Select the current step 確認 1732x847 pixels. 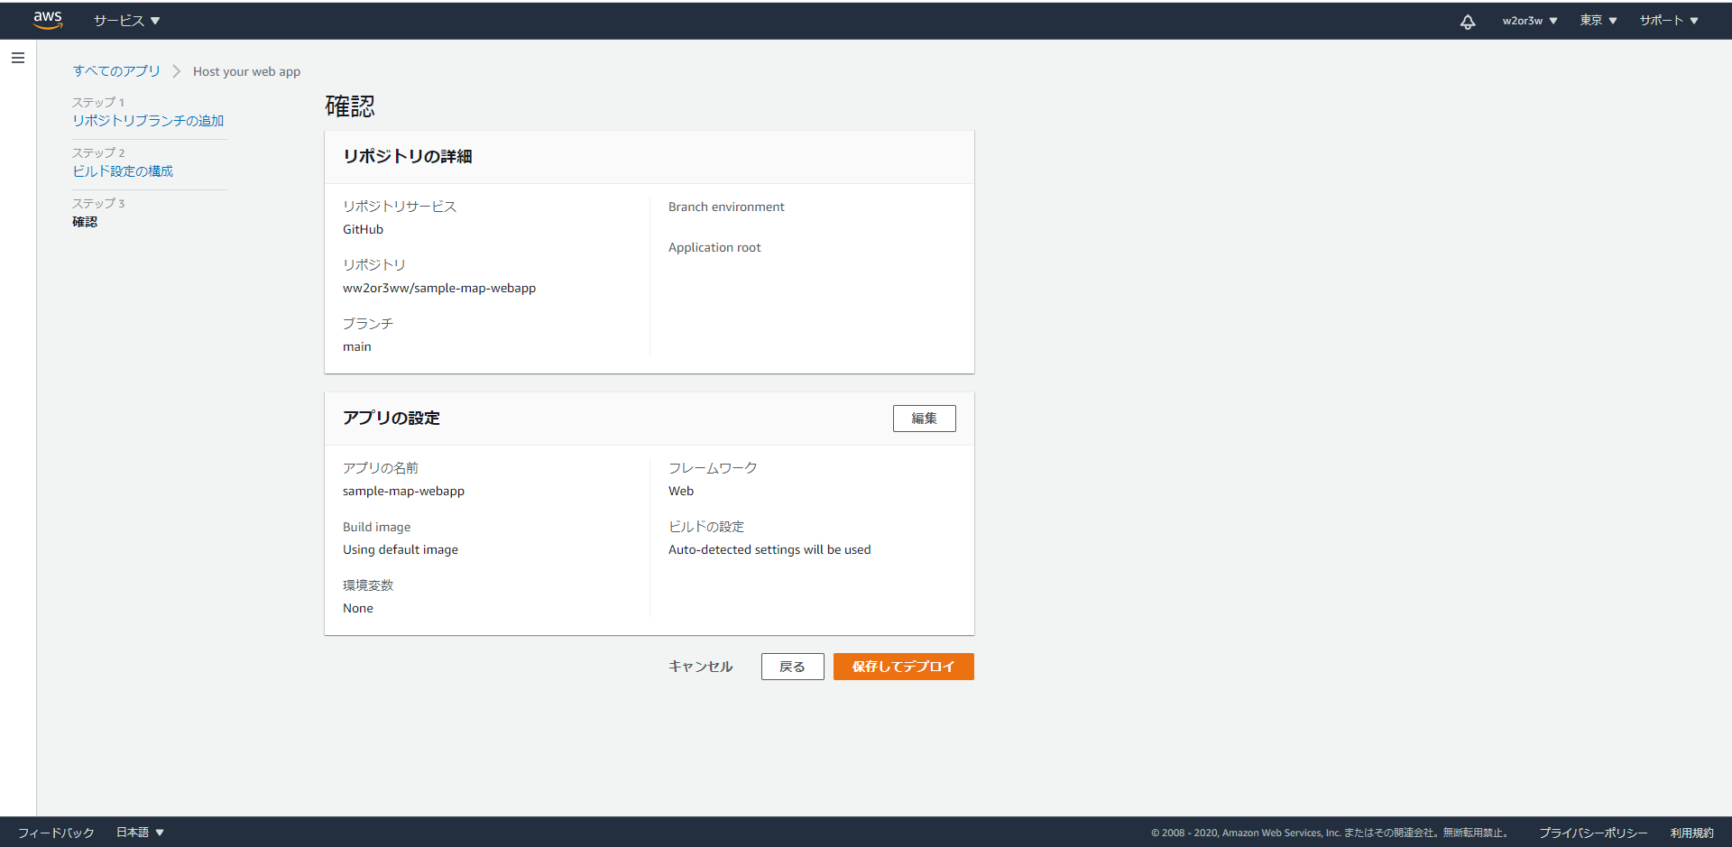85,222
